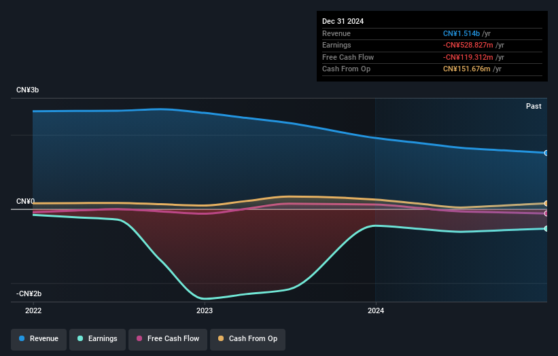558x356 pixels.
Task: Select the Earnings end-point marker
Action: click(x=546, y=229)
